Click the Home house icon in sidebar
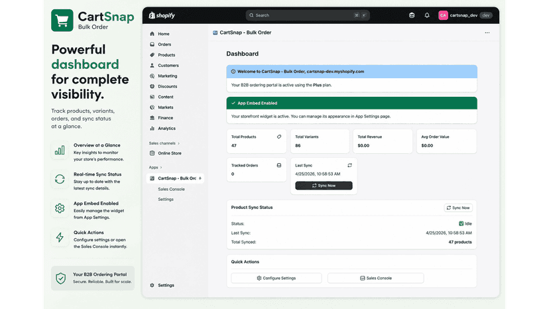Image resolution: width=549 pixels, height=309 pixels. pos(152,34)
